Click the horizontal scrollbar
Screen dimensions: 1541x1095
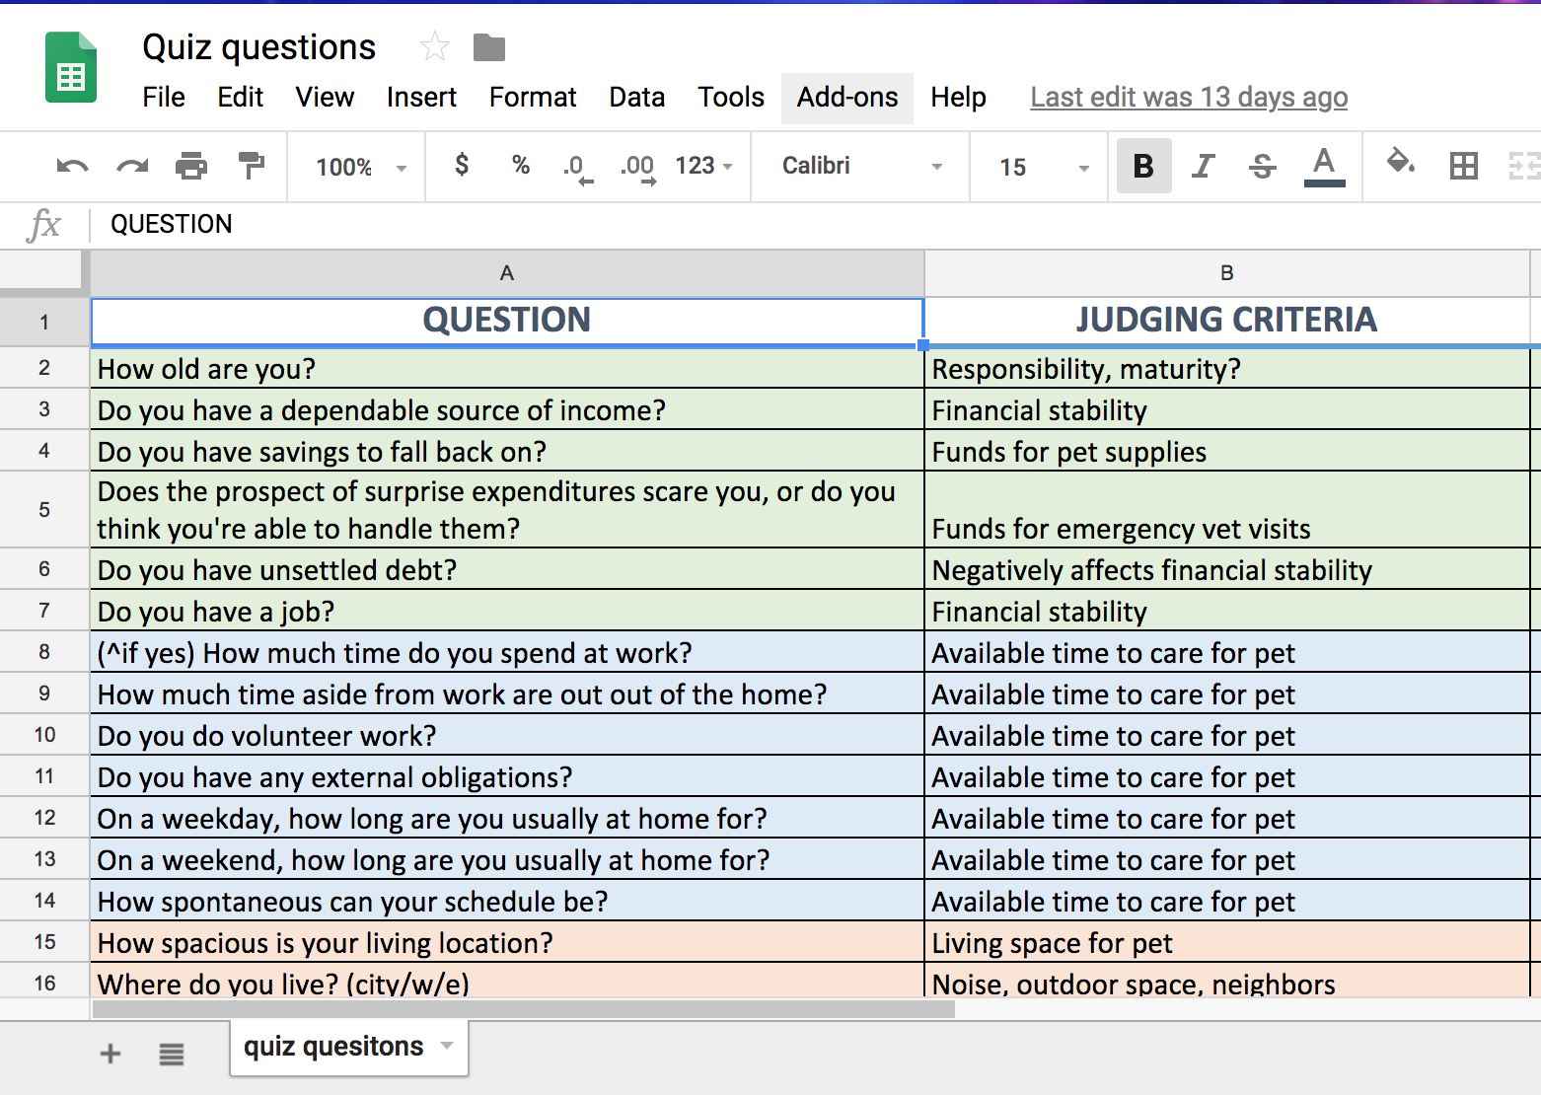(523, 1009)
